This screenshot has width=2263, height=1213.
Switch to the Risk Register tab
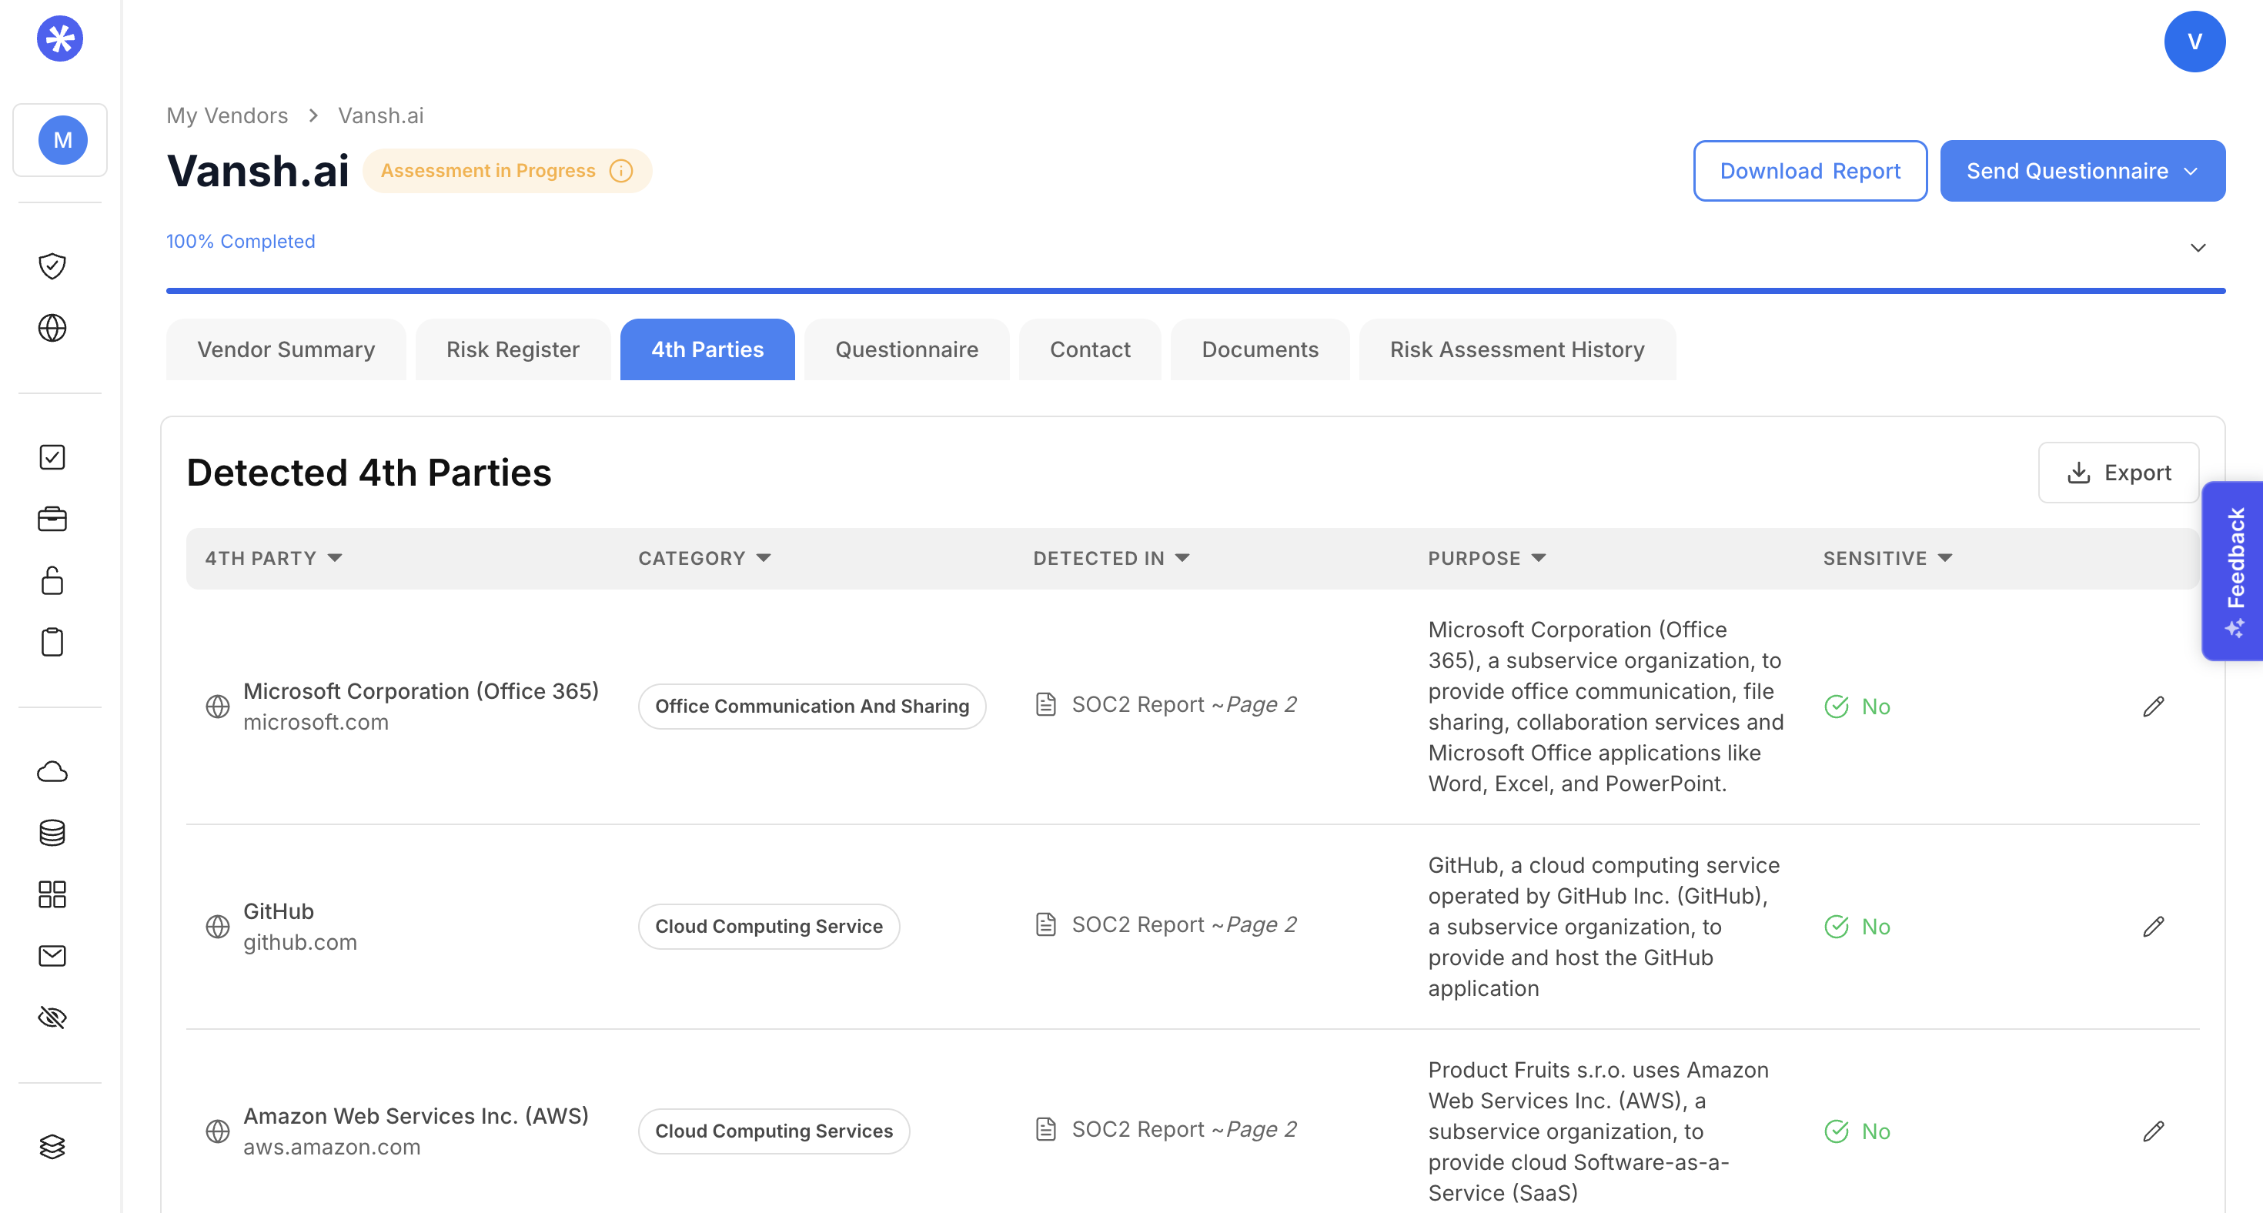pos(512,349)
